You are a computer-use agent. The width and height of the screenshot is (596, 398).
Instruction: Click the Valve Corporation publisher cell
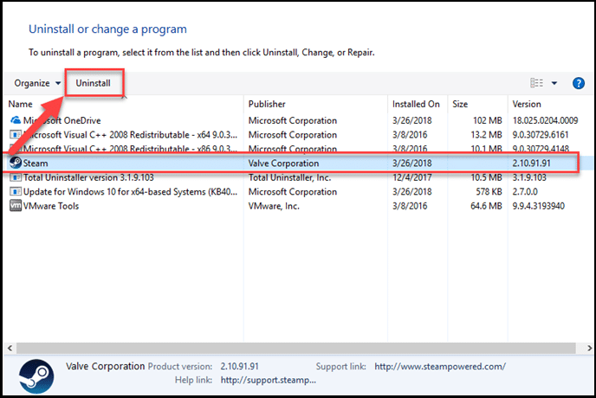(x=283, y=164)
